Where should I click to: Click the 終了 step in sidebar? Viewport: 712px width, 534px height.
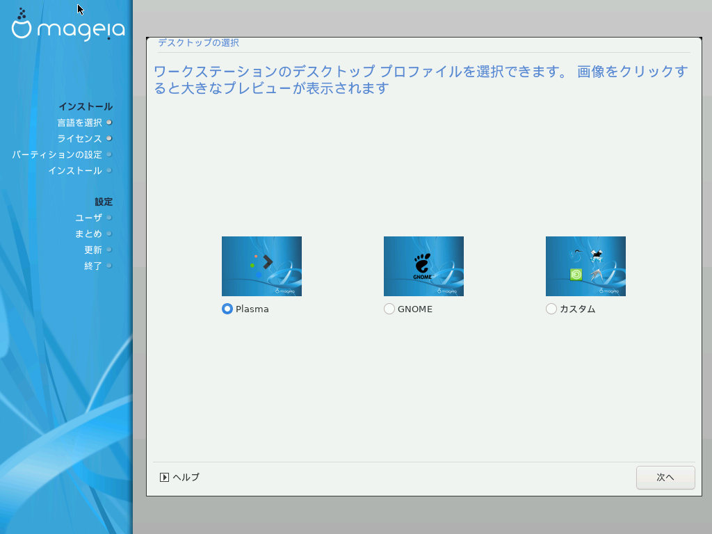click(x=93, y=266)
